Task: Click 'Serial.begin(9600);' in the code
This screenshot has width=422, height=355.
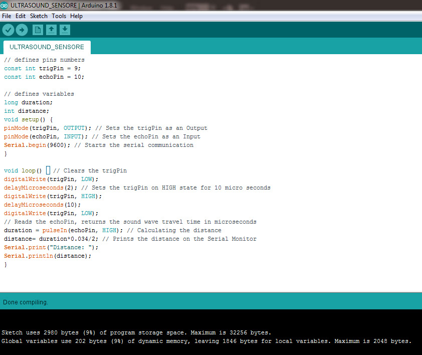Action: (37, 145)
